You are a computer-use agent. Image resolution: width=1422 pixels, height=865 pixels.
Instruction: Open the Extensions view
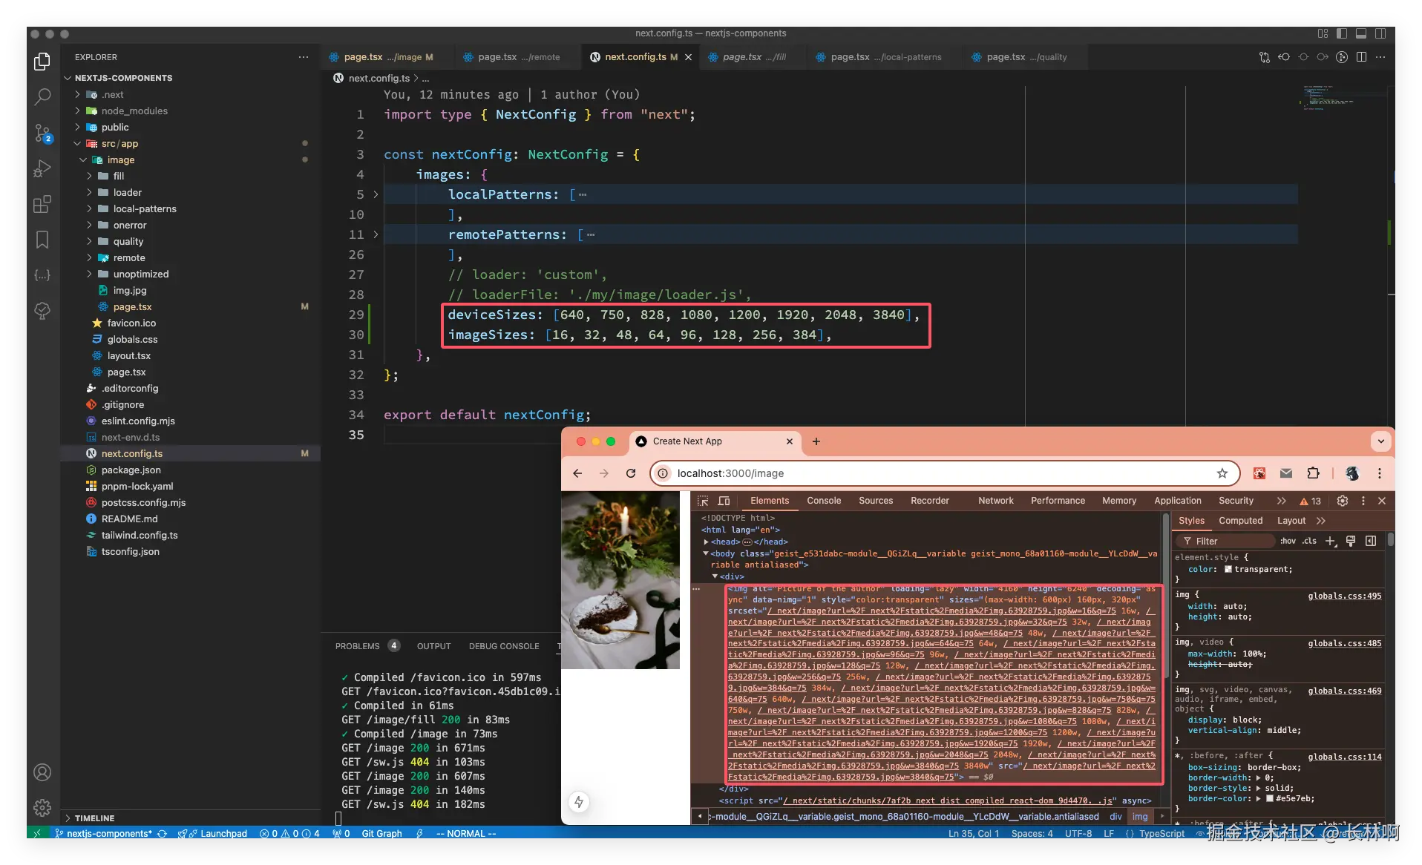(42, 205)
